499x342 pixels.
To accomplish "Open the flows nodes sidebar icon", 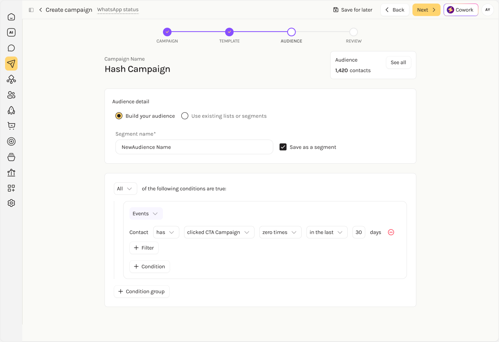I will coord(11,79).
